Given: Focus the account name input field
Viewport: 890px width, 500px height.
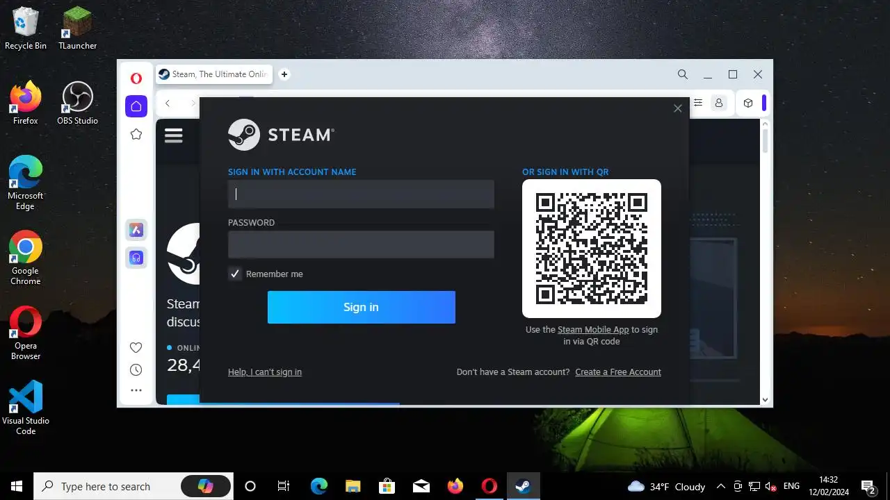Looking at the screenshot, I should click(x=361, y=194).
